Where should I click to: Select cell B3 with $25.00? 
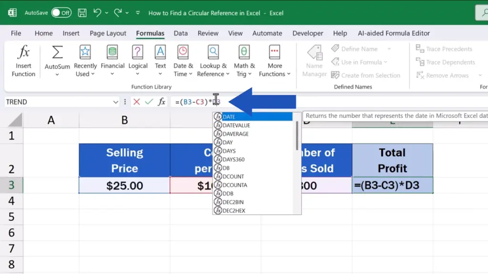click(124, 186)
